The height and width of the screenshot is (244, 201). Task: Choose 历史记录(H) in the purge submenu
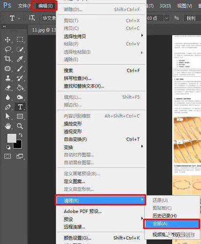tap(172, 216)
